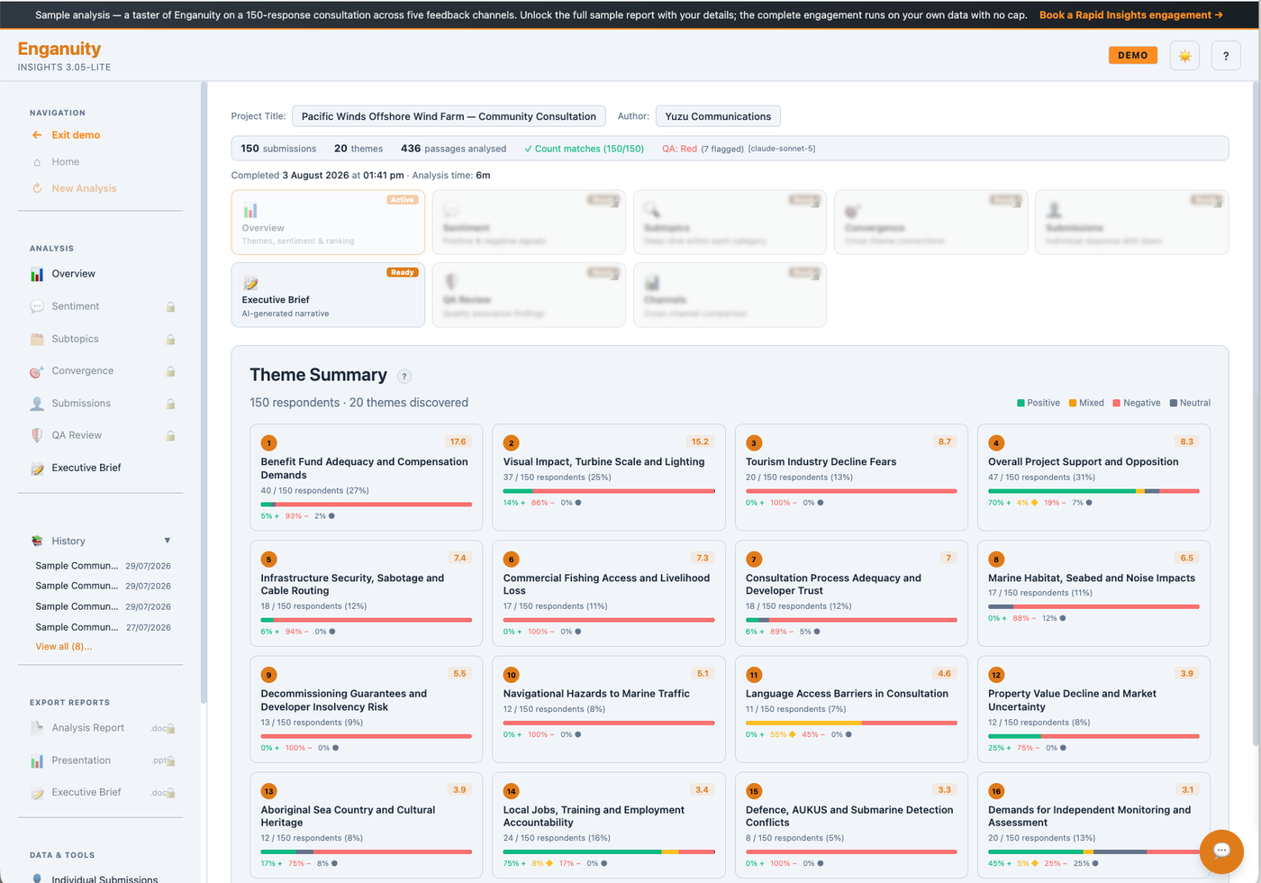
Task: Click the Sentiment speech bubble sidebar icon
Action: tap(37, 306)
